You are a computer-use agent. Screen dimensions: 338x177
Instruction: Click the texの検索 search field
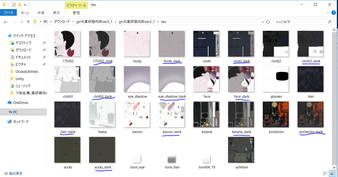tap(303, 22)
